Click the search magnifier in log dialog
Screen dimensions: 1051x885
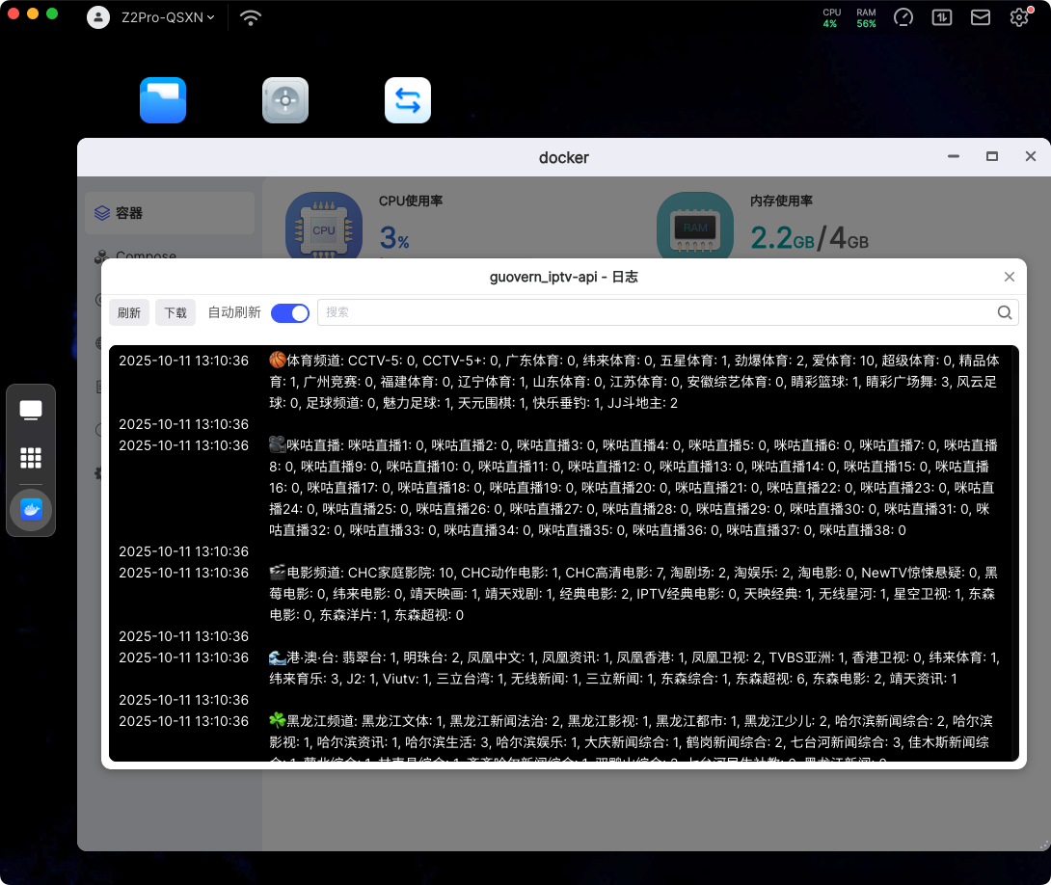click(1005, 312)
